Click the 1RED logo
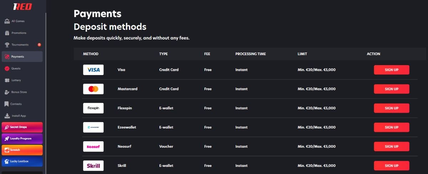428x174 pixels. point(22,7)
